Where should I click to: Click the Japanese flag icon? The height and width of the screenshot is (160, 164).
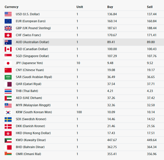coord(8,63)
